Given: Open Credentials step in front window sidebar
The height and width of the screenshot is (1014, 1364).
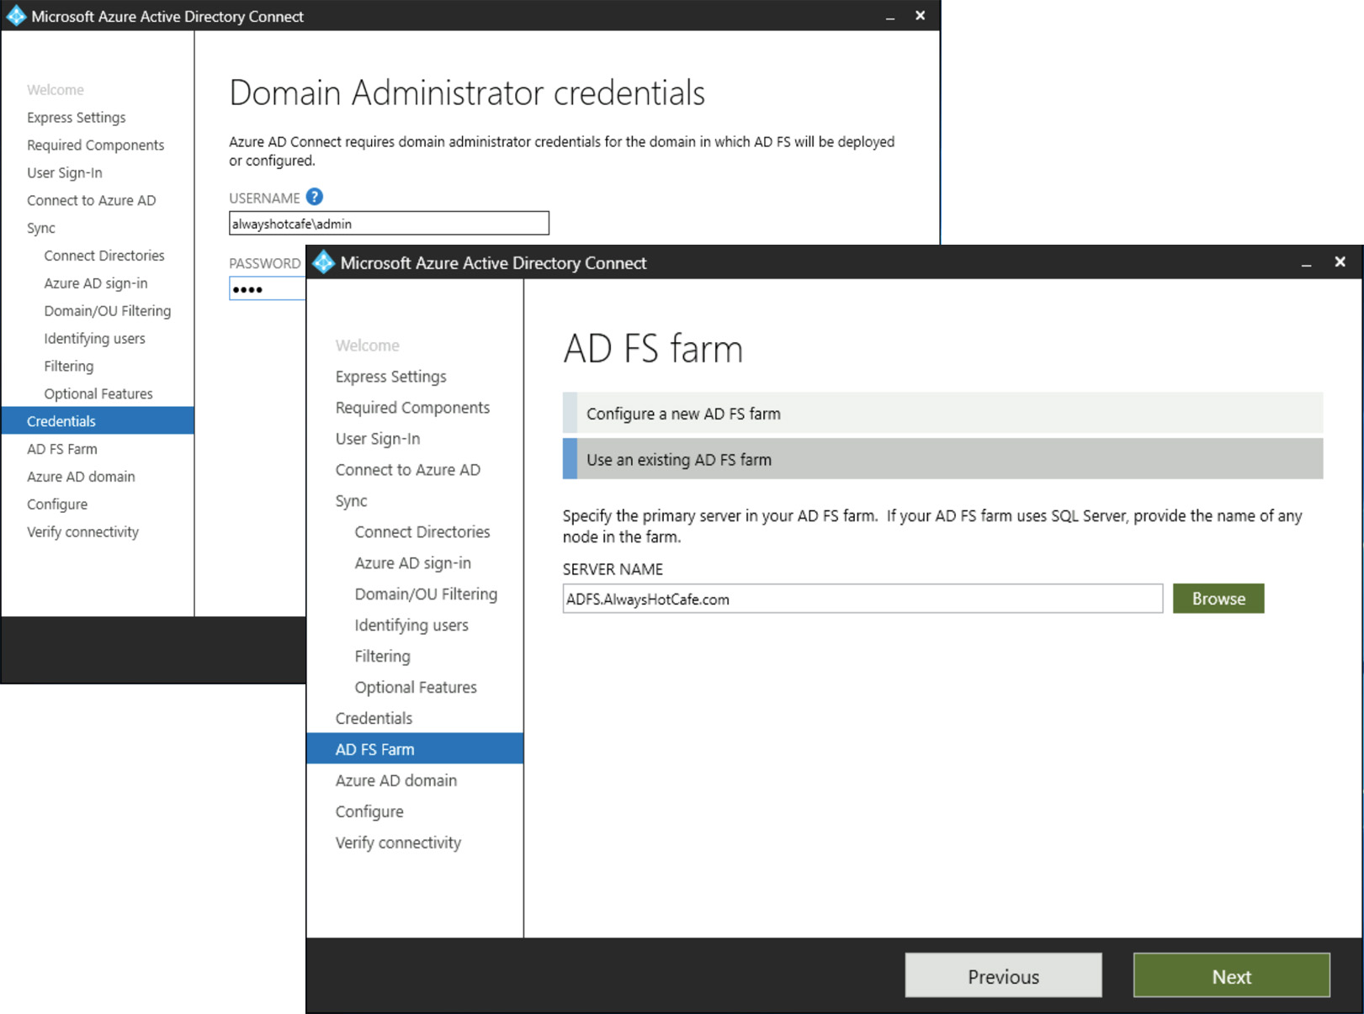Looking at the screenshot, I should (x=374, y=718).
